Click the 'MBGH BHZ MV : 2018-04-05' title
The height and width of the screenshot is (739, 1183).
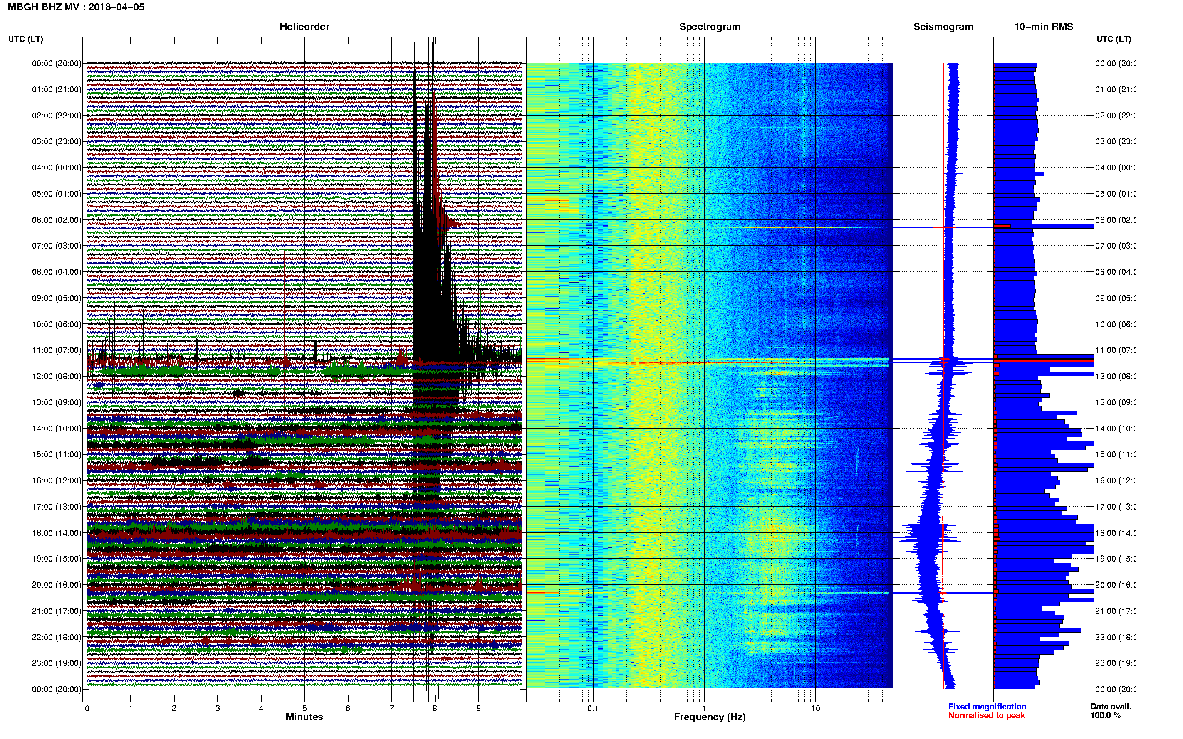76,7
